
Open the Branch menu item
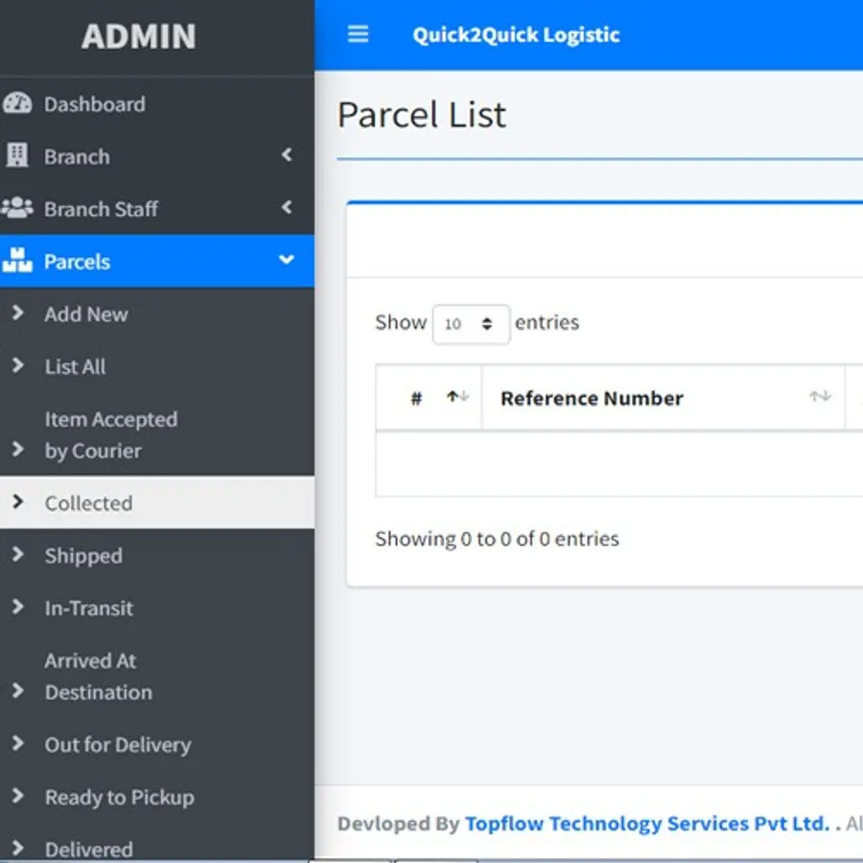pos(157,156)
